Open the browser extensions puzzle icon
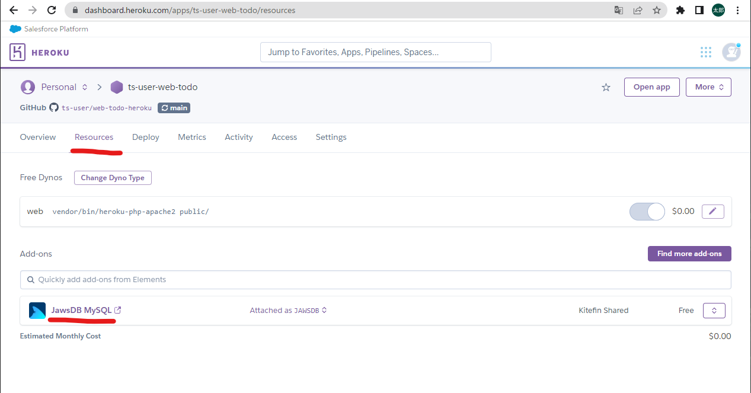 (680, 10)
